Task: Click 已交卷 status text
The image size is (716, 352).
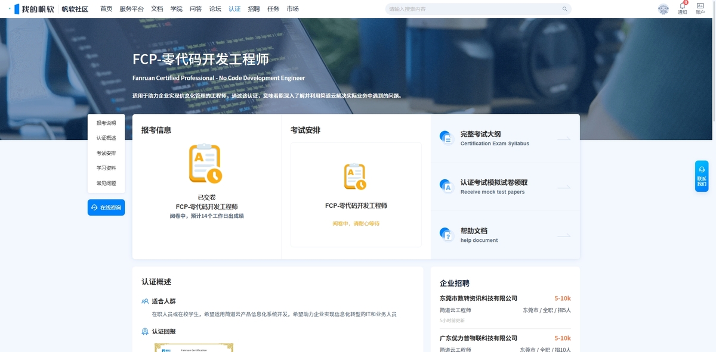Action: coord(206,197)
